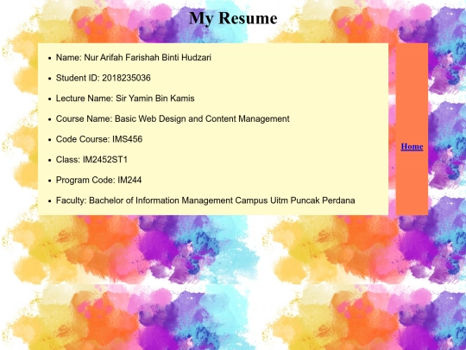
Task: Select the 'Code Course: IMS456' entry
Action: (99, 139)
